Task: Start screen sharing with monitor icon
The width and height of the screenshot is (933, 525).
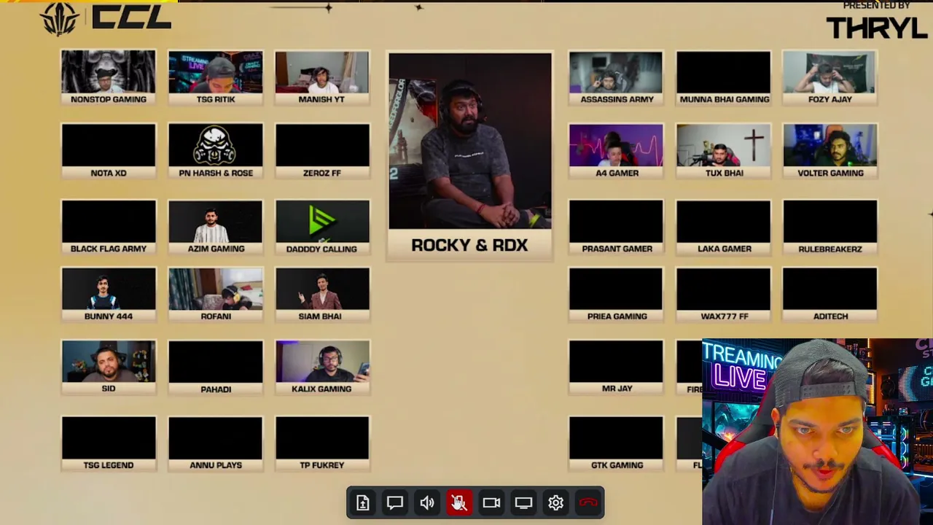Action: [523, 502]
